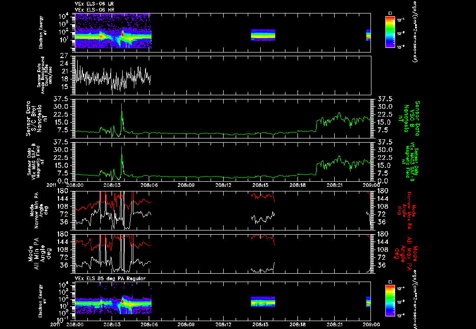The image size is (476, 329).
Task: Click the tall magnetic spike in S/C Btot panel
Action: pos(122,117)
